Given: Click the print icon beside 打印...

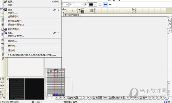Looking at the screenshot, I should [6, 32].
